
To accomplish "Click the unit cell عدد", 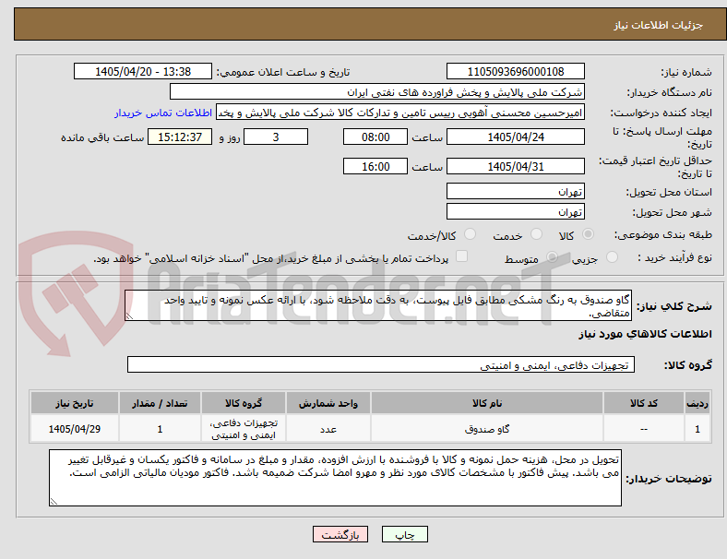I will coord(328,429).
